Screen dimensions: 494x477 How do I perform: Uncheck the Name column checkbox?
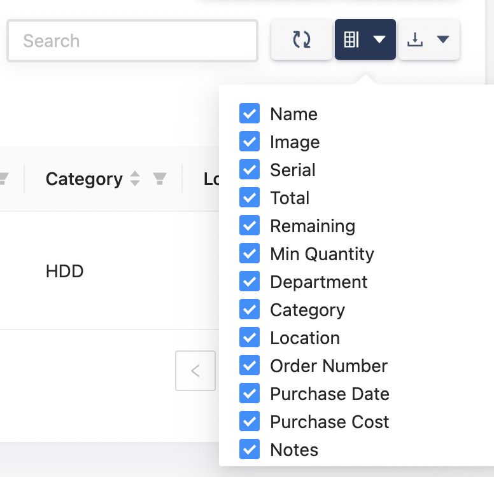[250, 114]
